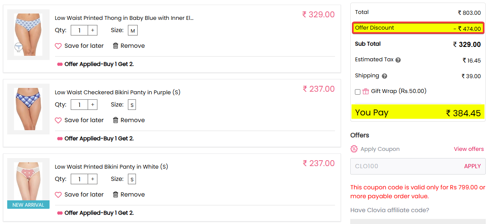Viewport: 490px width, 224px height.
Task: Open the White Bikini Panty product title
Action: tap(111, 167)
